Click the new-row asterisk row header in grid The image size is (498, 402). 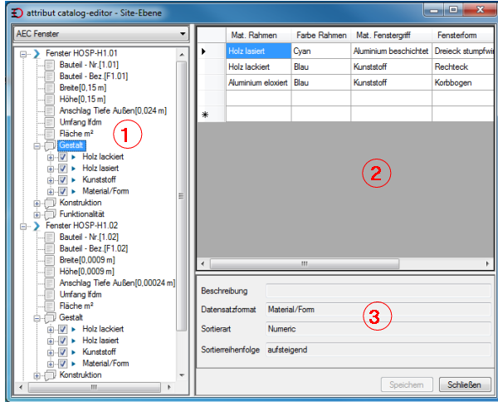click(211, 114)
